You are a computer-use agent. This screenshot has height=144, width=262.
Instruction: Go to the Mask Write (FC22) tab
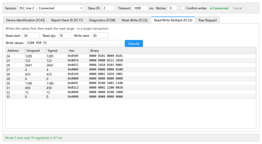[134, 20]
